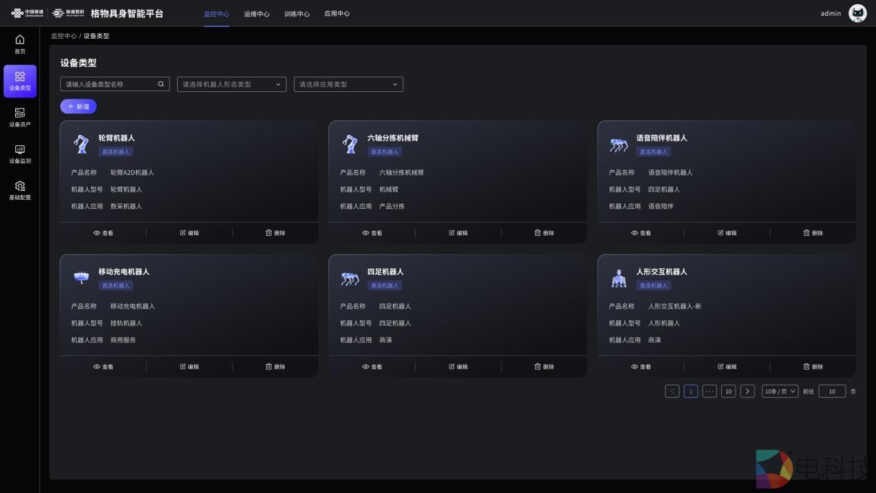Switch to the 训练中心 tab

pyautogui.click(x=297, y=14)
